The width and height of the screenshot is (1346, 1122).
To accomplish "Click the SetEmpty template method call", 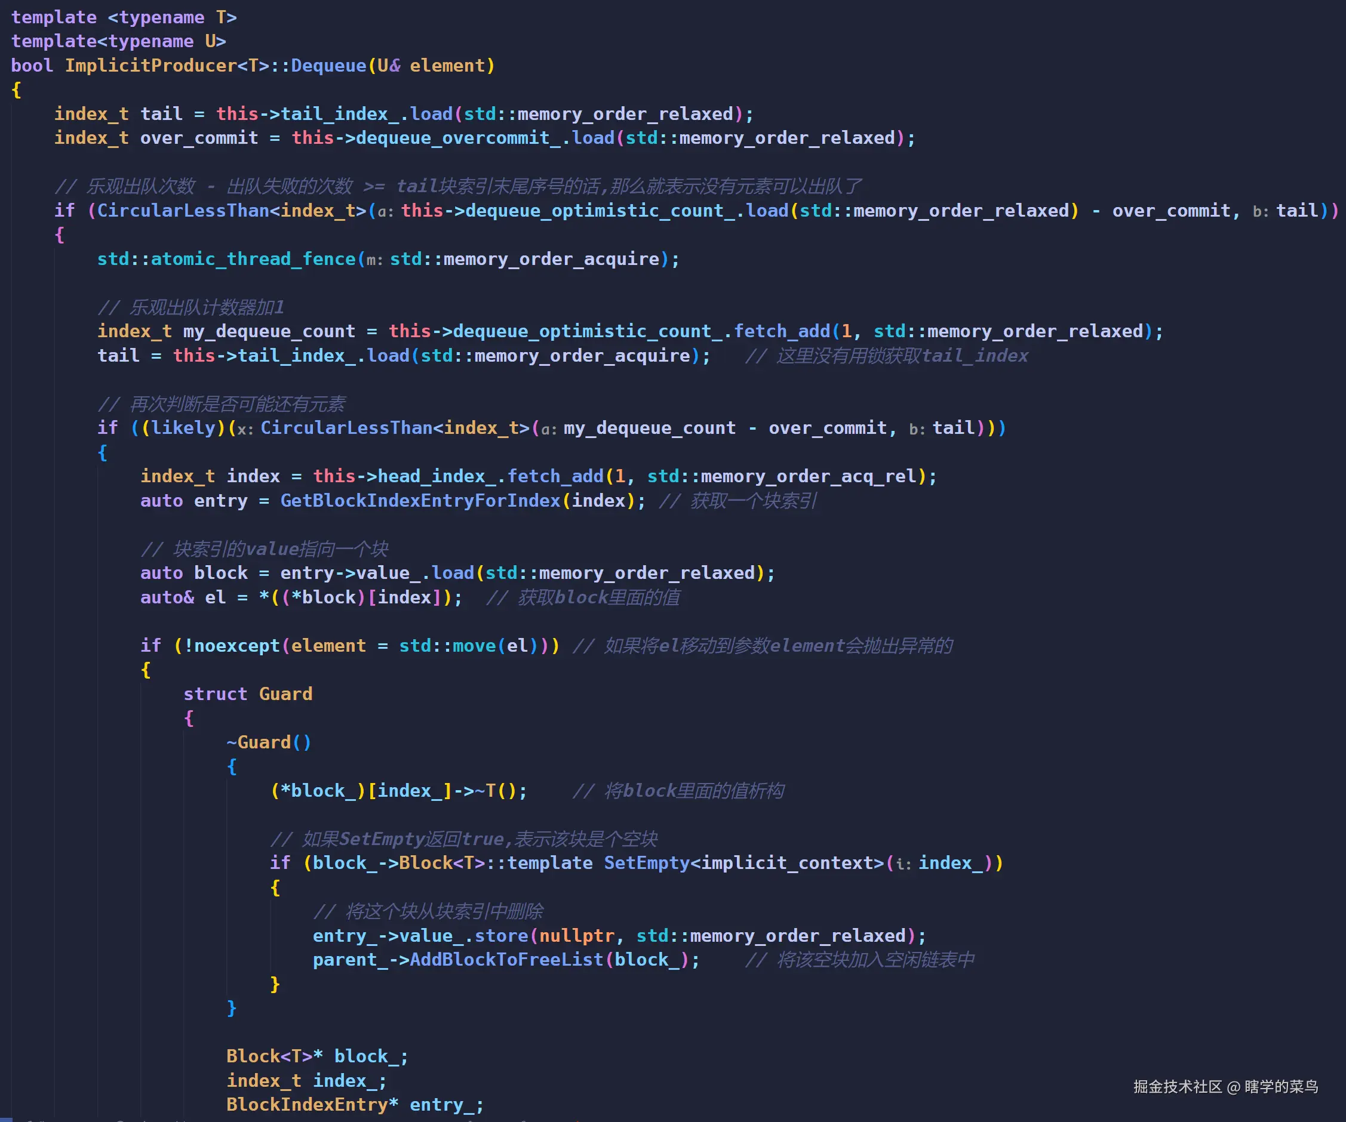I will [646, 863].
